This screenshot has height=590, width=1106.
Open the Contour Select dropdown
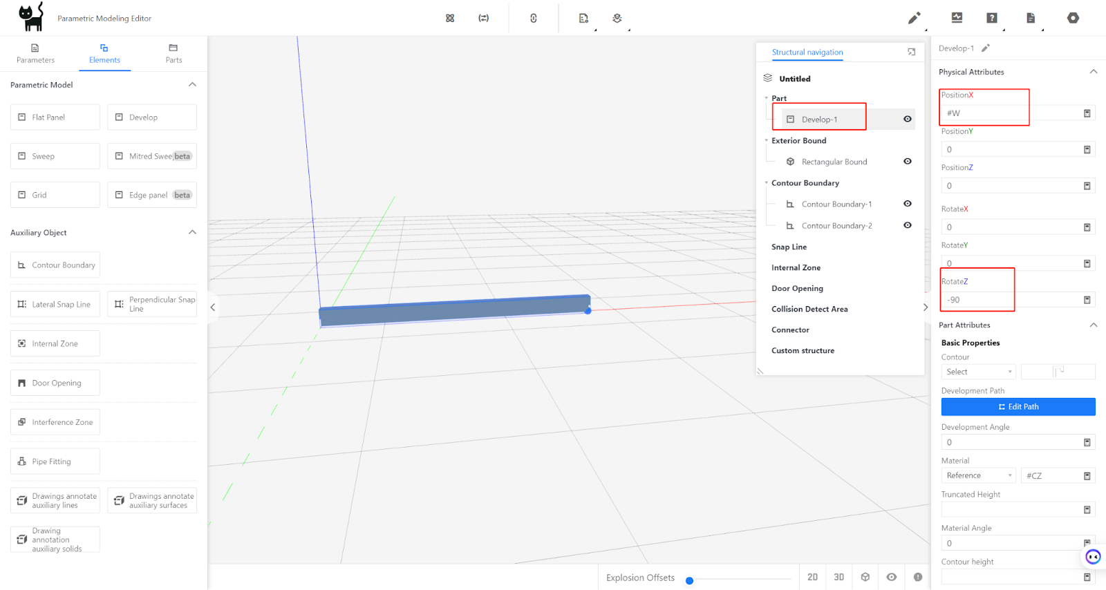pos(978,372)
